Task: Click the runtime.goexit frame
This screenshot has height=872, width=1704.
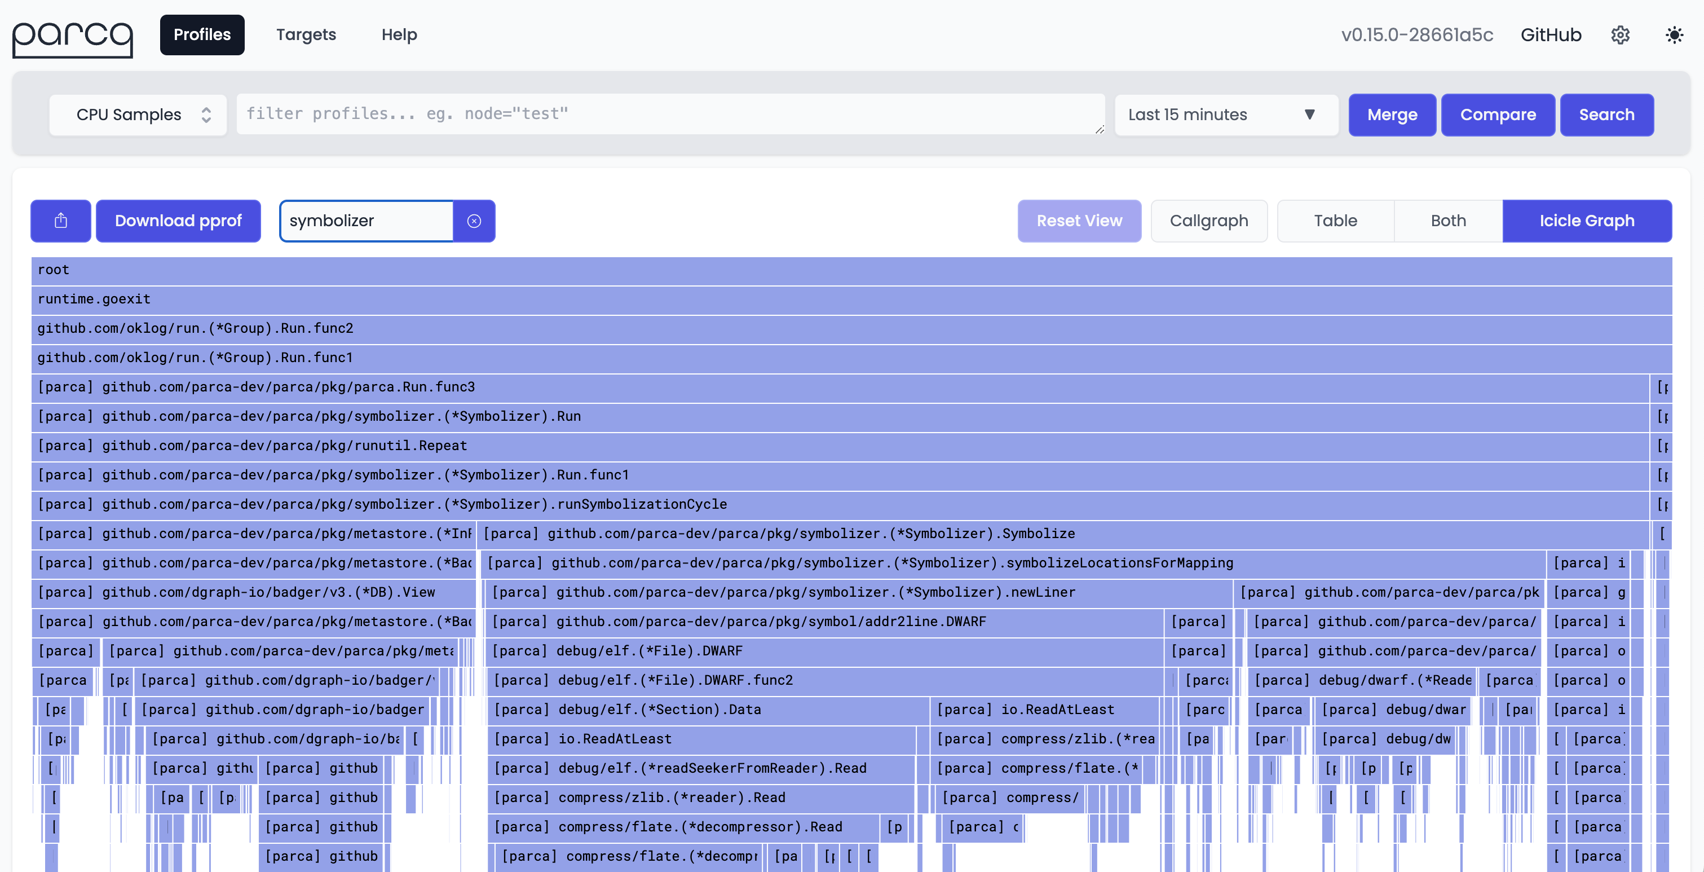Action: point(851,300)
